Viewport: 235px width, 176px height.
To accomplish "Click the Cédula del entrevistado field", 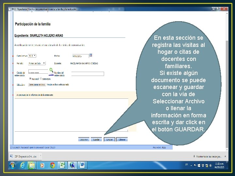I will coord(38,72).
